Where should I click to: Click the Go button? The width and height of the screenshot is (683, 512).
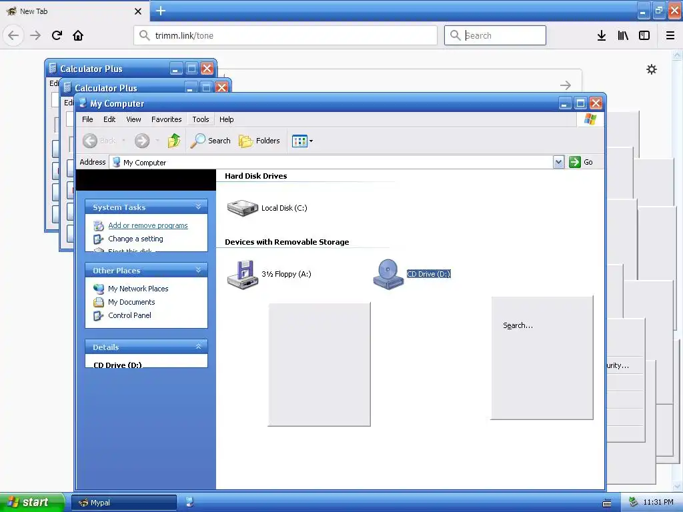pos(581,162)
